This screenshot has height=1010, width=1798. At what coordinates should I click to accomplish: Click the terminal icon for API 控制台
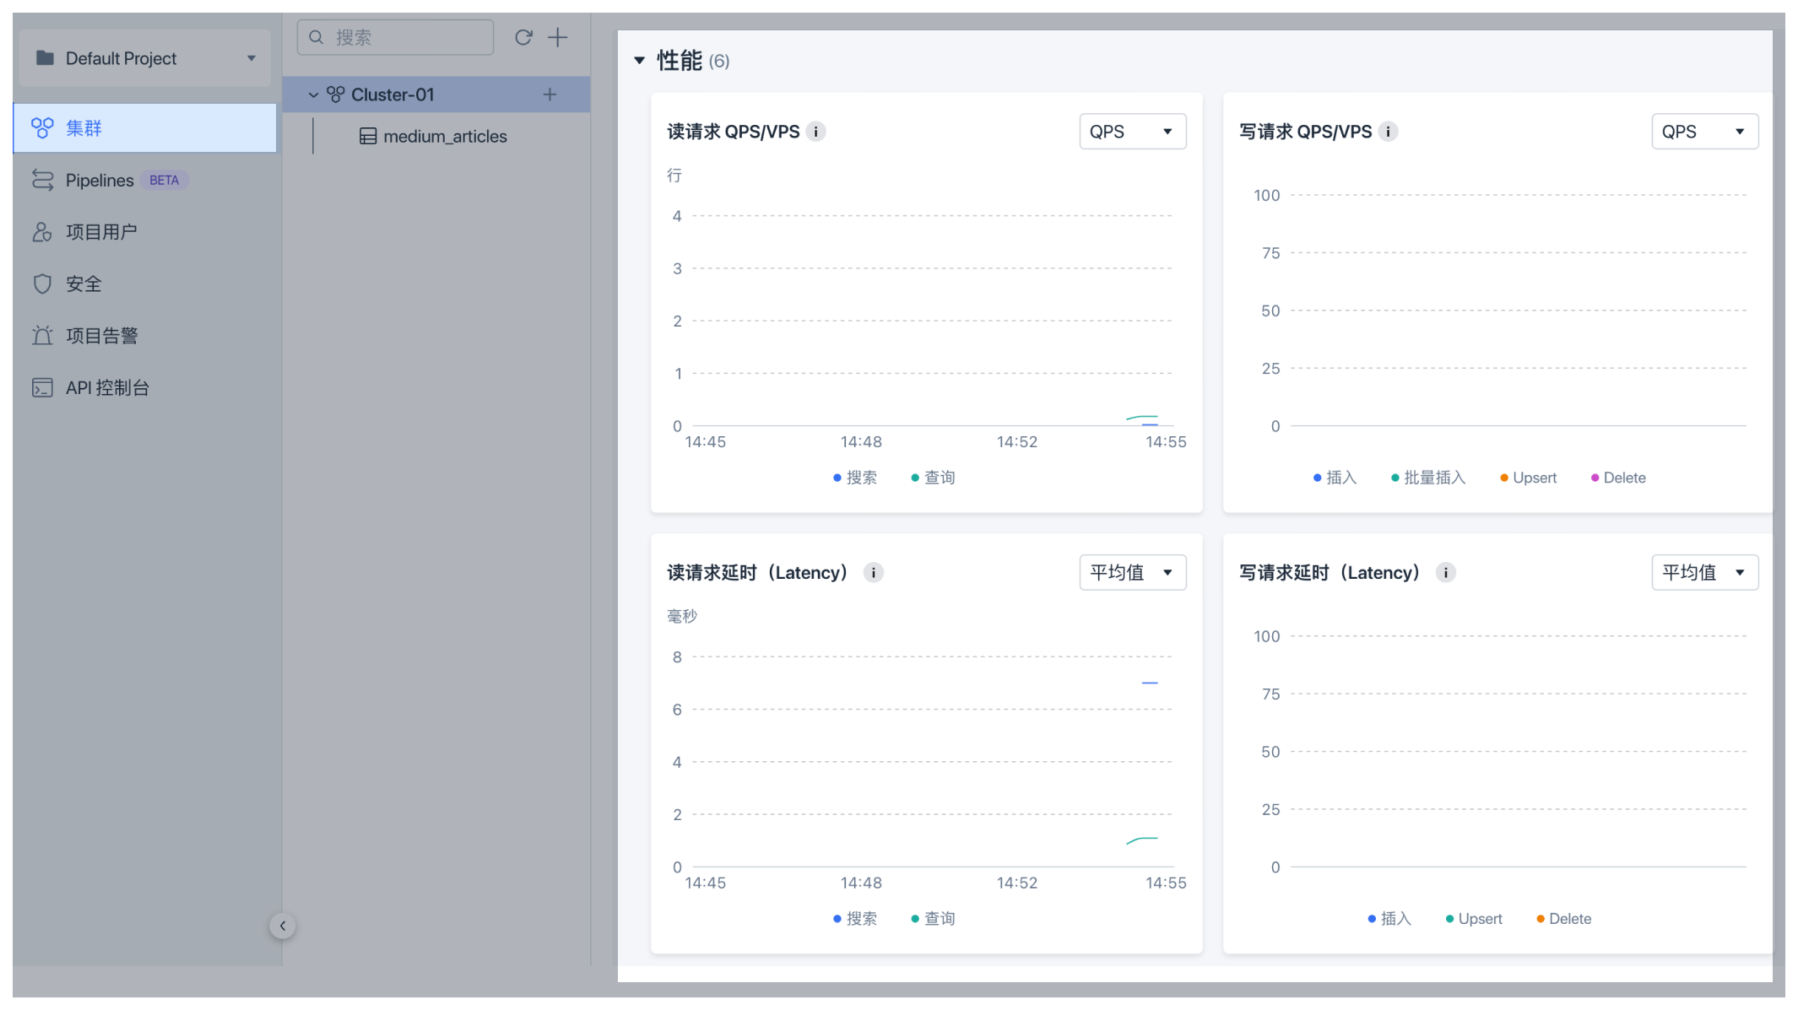point(42,387)
